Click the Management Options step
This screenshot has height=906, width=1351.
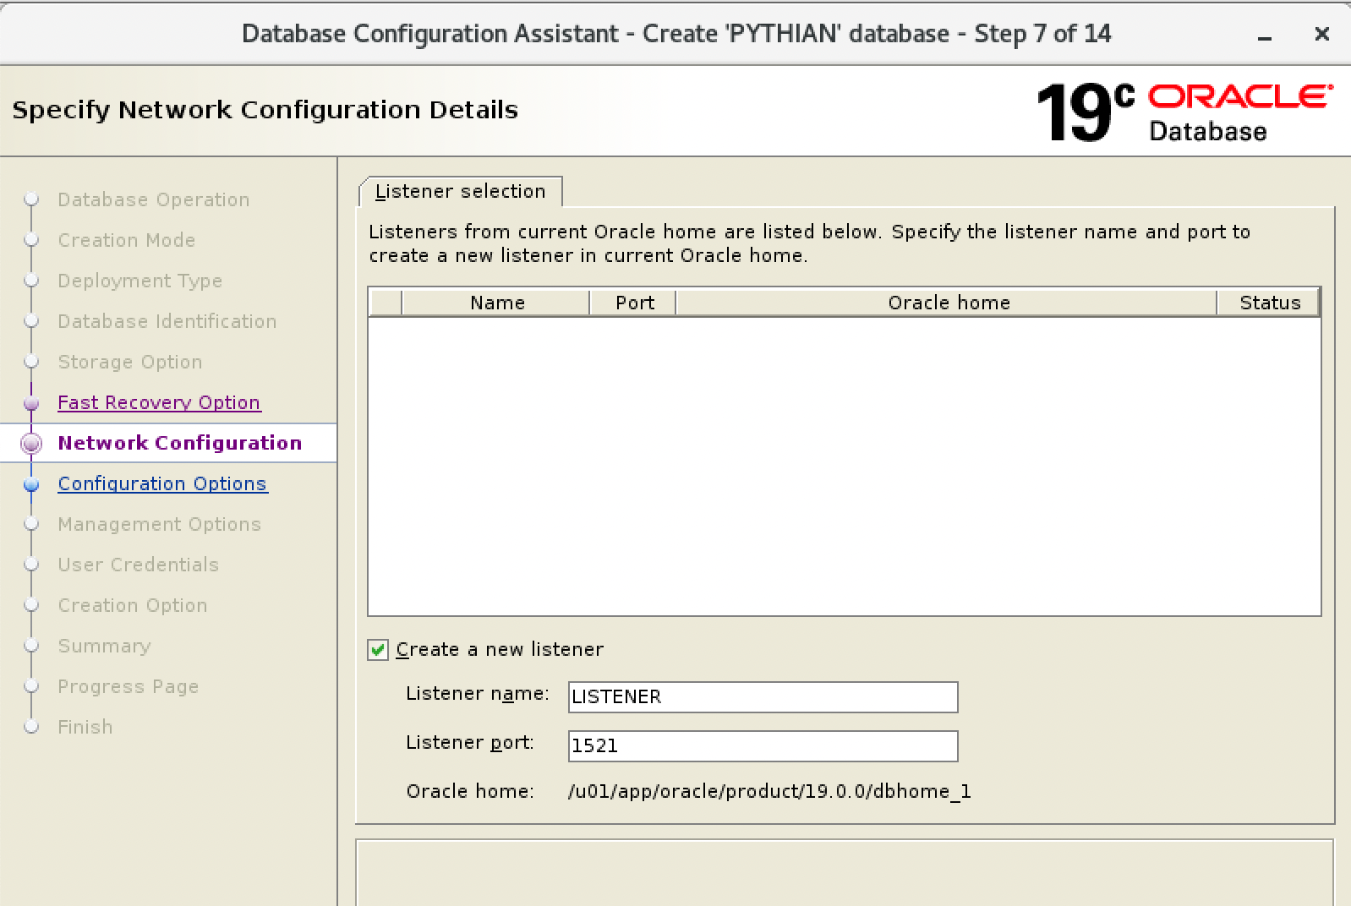[x=159, y=525]
